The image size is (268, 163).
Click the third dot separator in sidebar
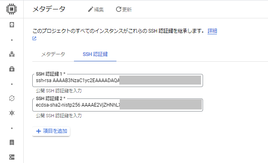[12, 128]
